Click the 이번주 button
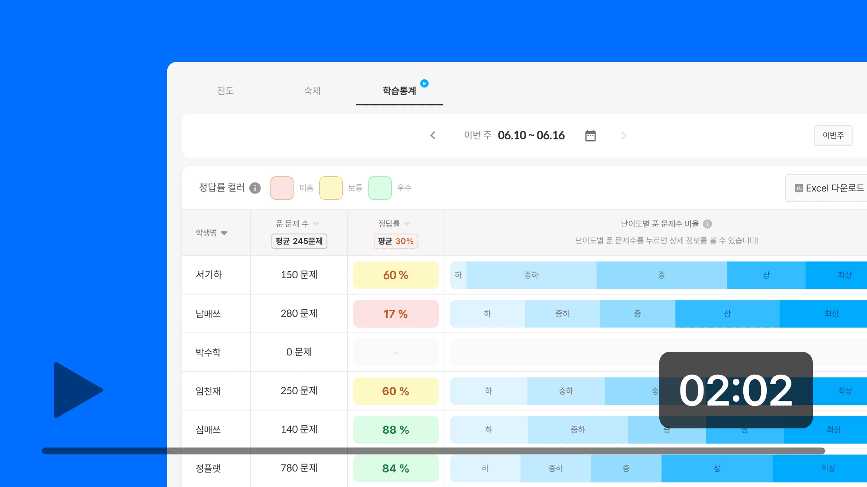 coord(833,136)
